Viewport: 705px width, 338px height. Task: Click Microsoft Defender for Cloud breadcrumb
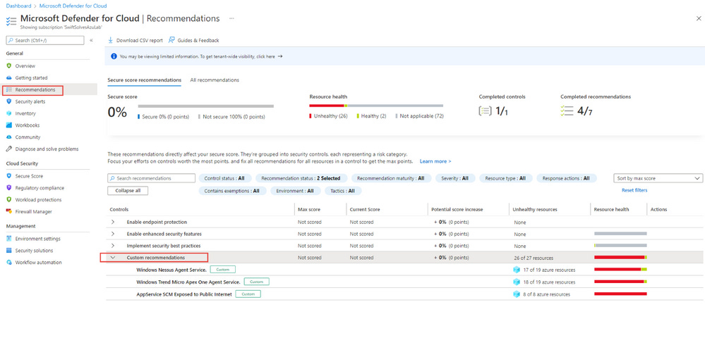[x=73, y=6]
